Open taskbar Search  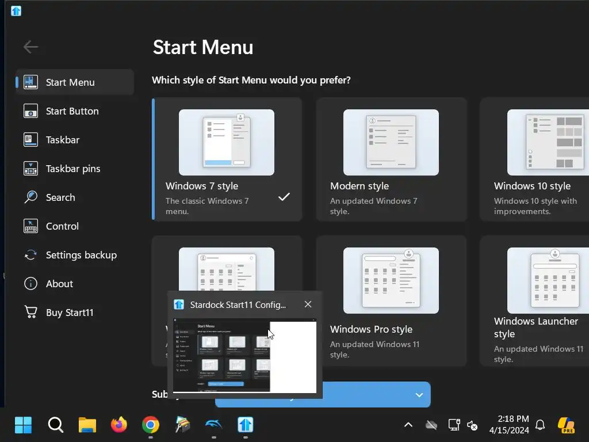tap(56, 425)
